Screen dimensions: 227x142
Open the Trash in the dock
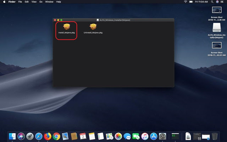(x=215, y=136)
